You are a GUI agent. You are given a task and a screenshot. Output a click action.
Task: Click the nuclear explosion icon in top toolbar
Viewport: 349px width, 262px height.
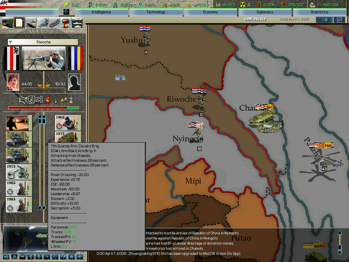tap(65, 23)
